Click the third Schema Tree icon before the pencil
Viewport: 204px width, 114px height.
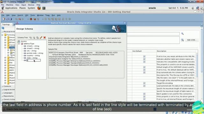point(37,37)
